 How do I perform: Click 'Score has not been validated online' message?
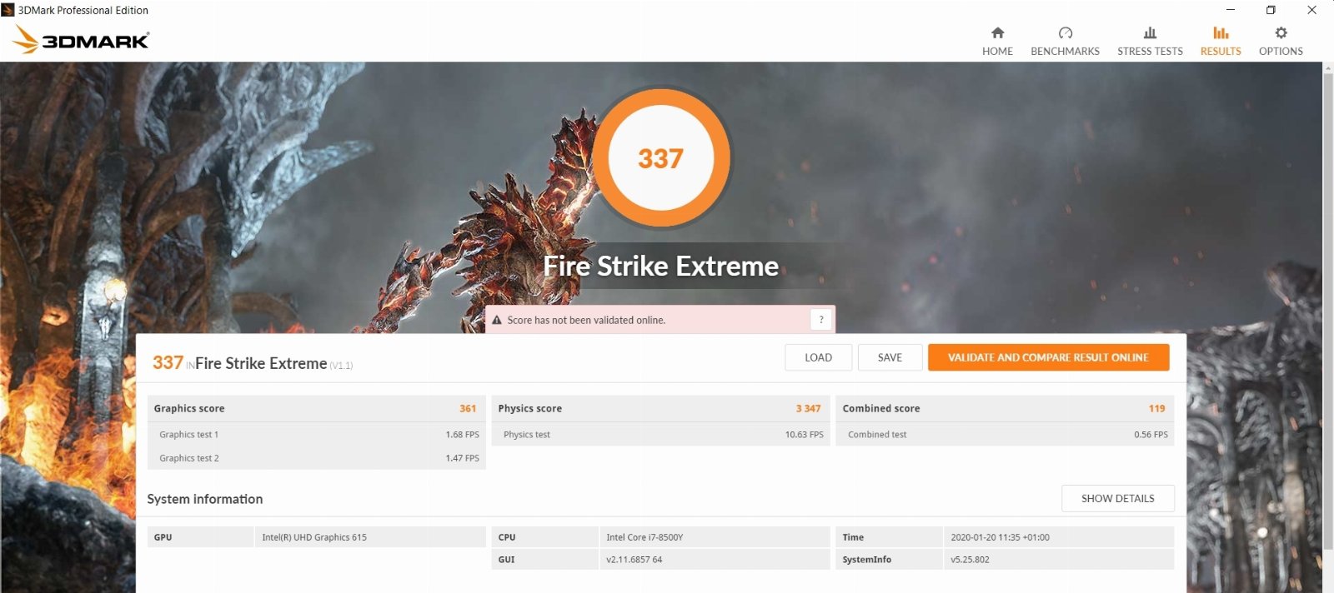click(586, 320)
